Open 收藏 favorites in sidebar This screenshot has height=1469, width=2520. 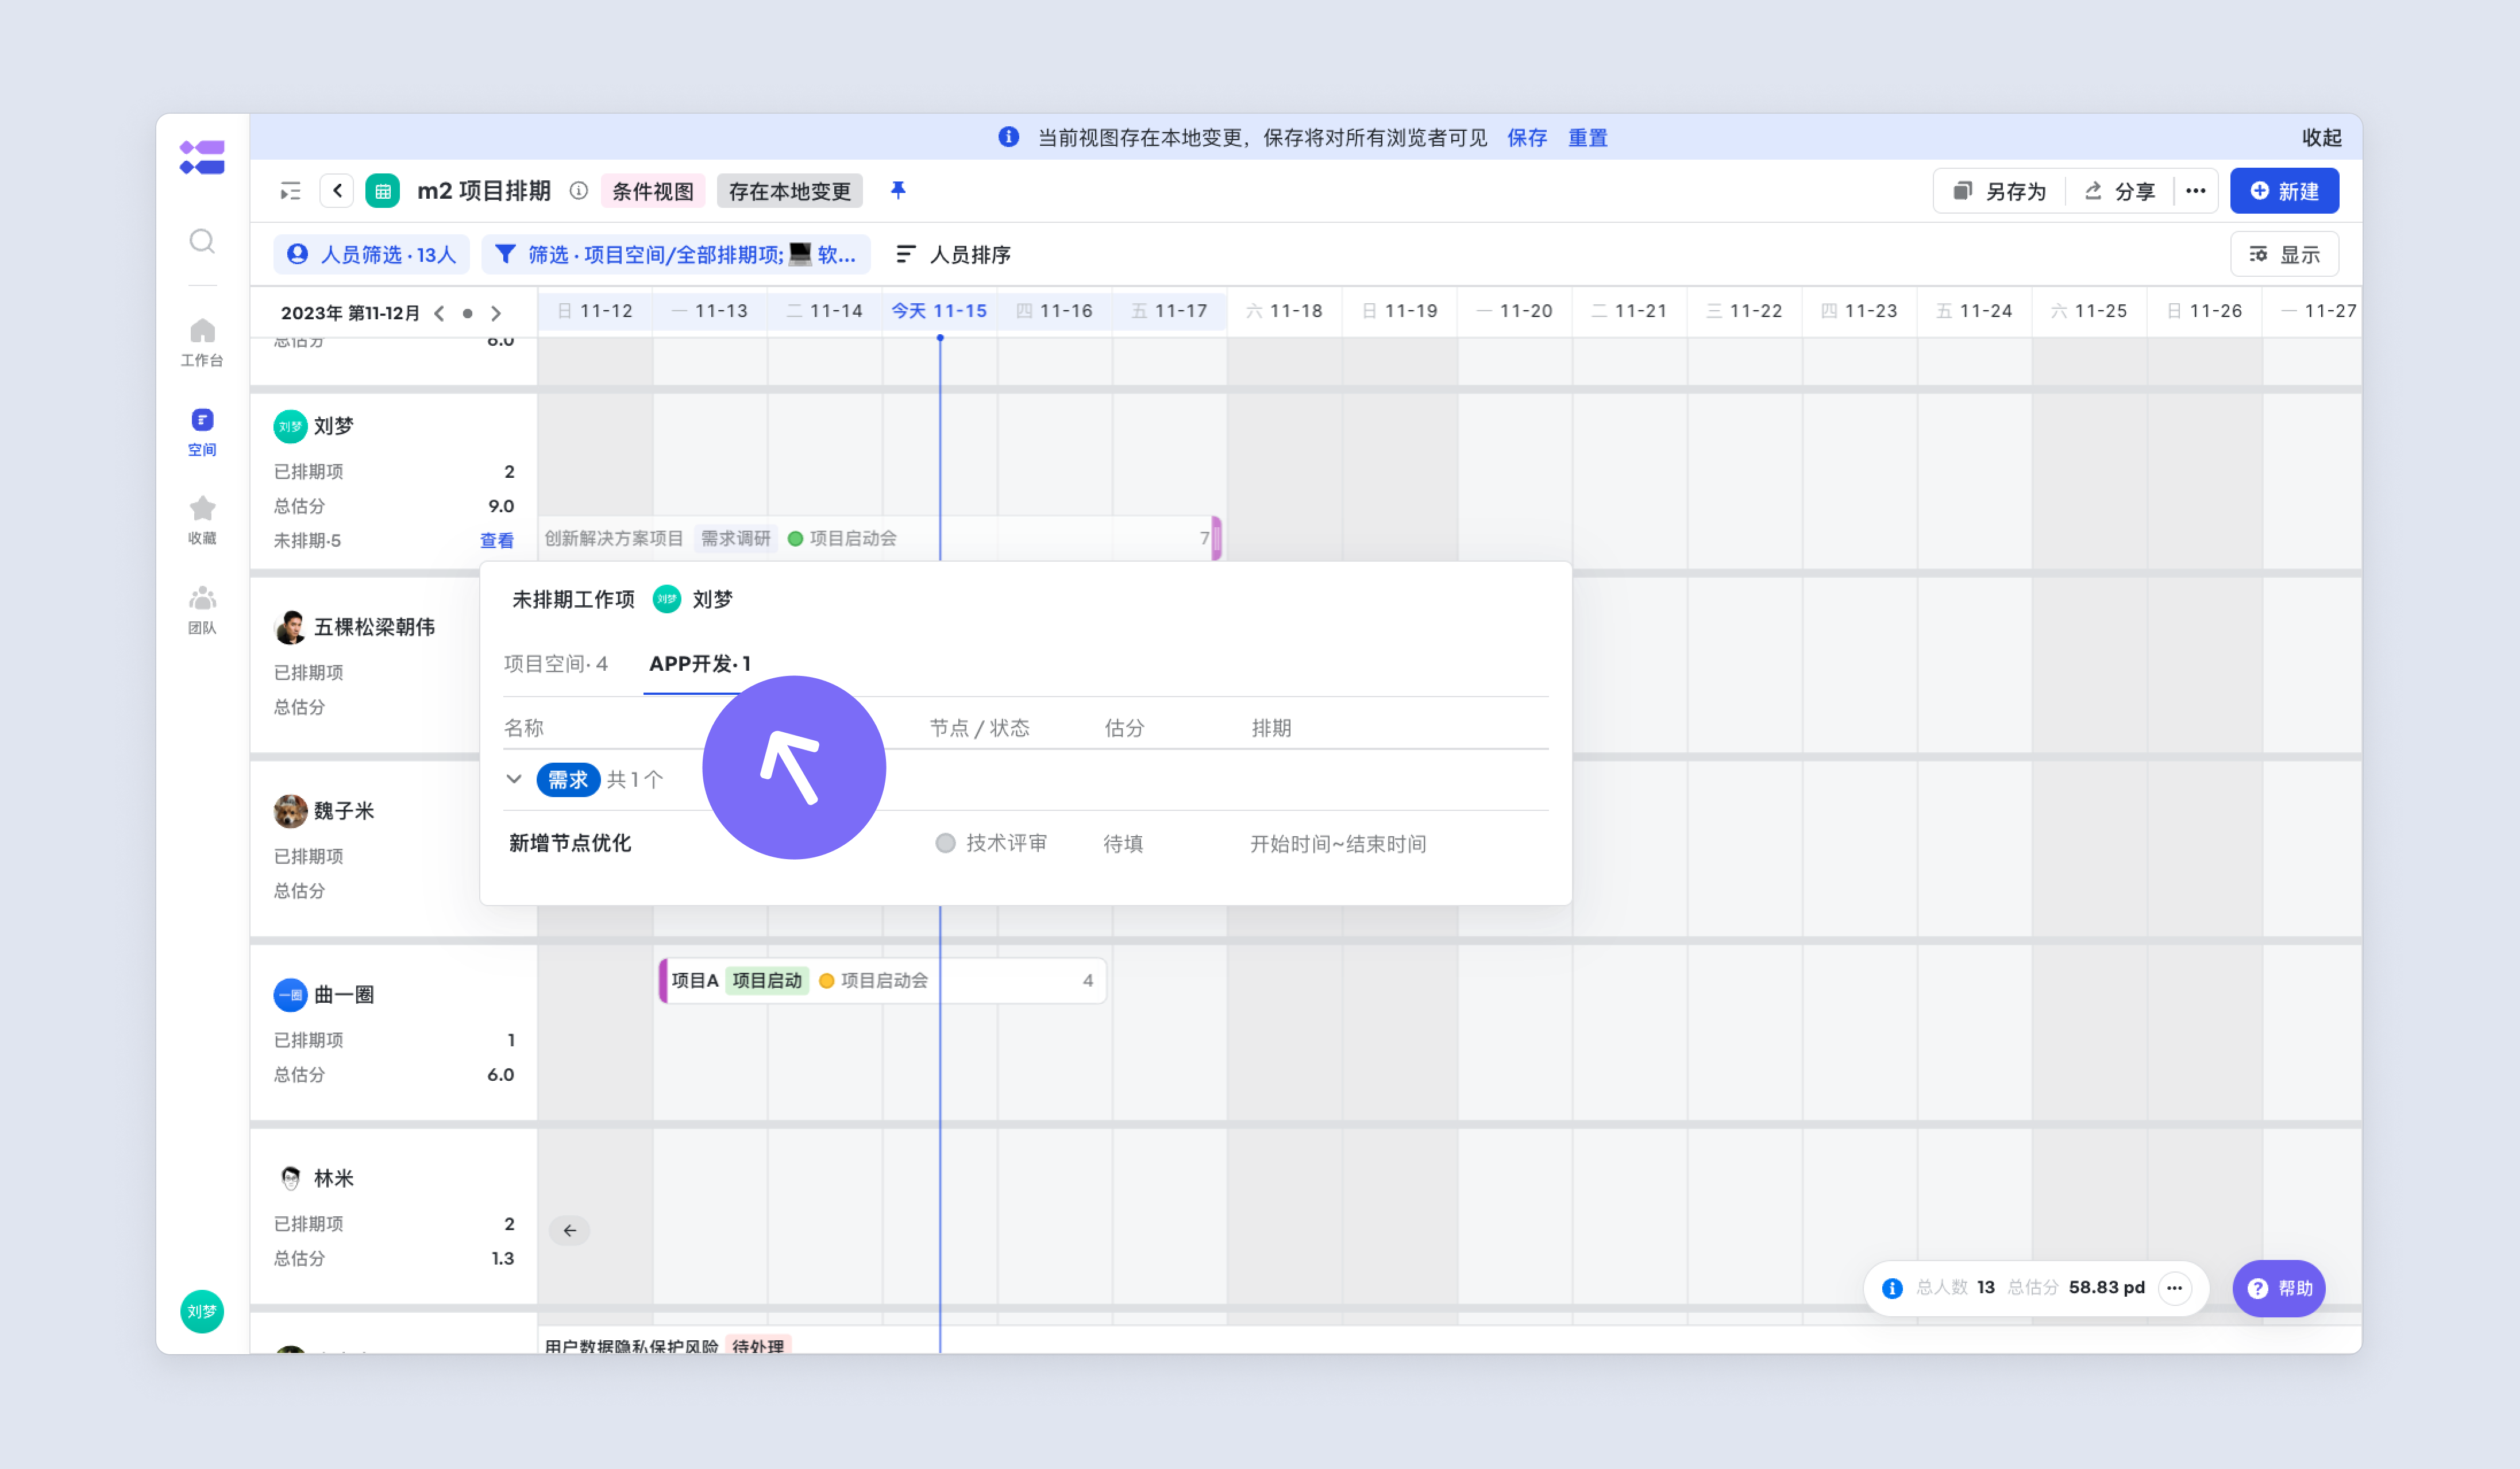coord(202,521)
